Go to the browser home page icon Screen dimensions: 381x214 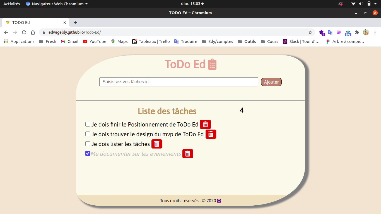33,32
